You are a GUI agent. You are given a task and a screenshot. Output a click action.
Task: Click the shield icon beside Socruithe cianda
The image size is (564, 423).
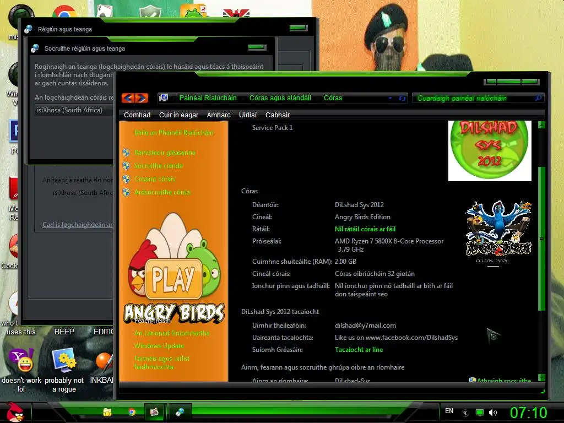(126, 166)
